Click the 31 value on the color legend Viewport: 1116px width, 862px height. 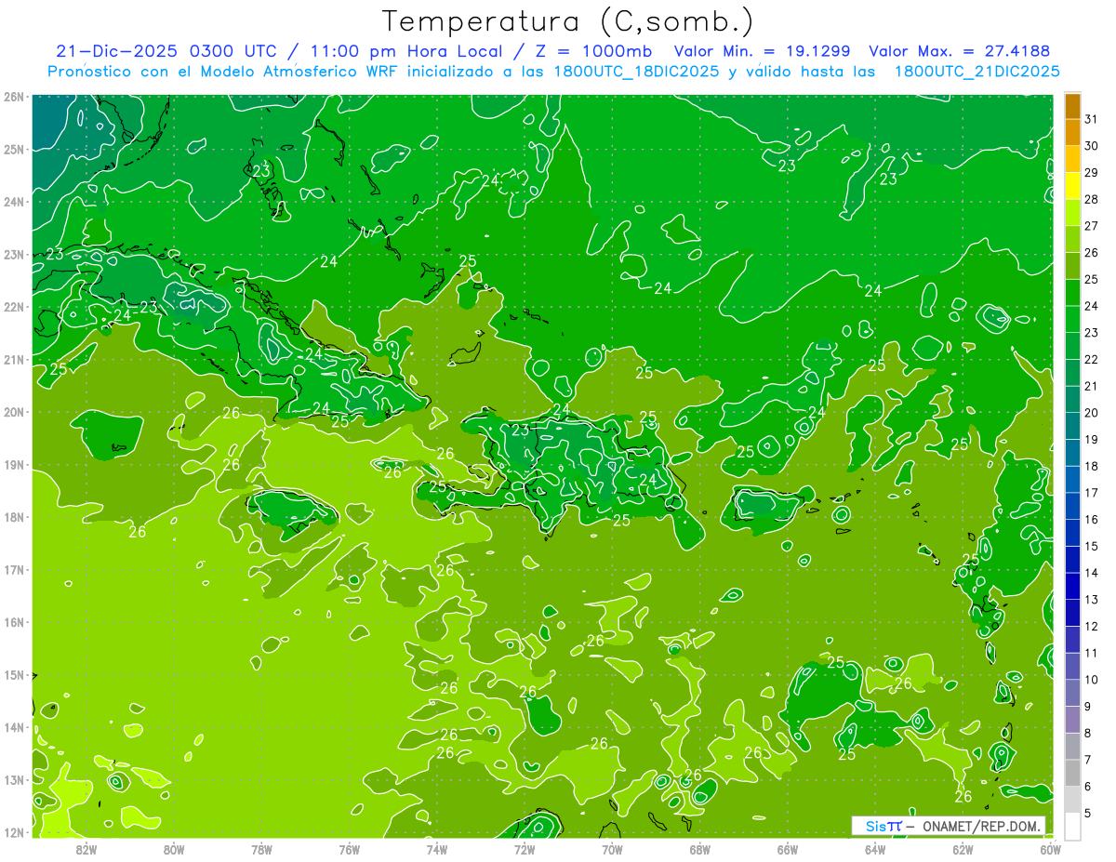click(x=1091, y=119)
